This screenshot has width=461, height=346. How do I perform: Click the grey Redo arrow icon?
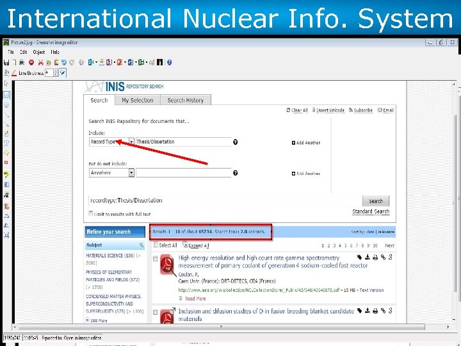72,62
